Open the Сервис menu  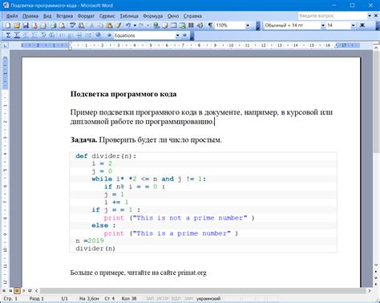click(x=107, y=16)
